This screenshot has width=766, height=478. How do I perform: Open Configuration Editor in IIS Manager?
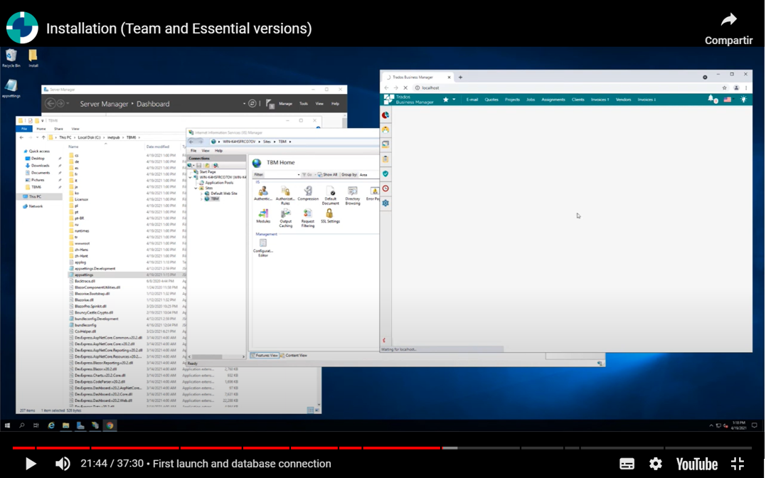click(x=263, y=248)
